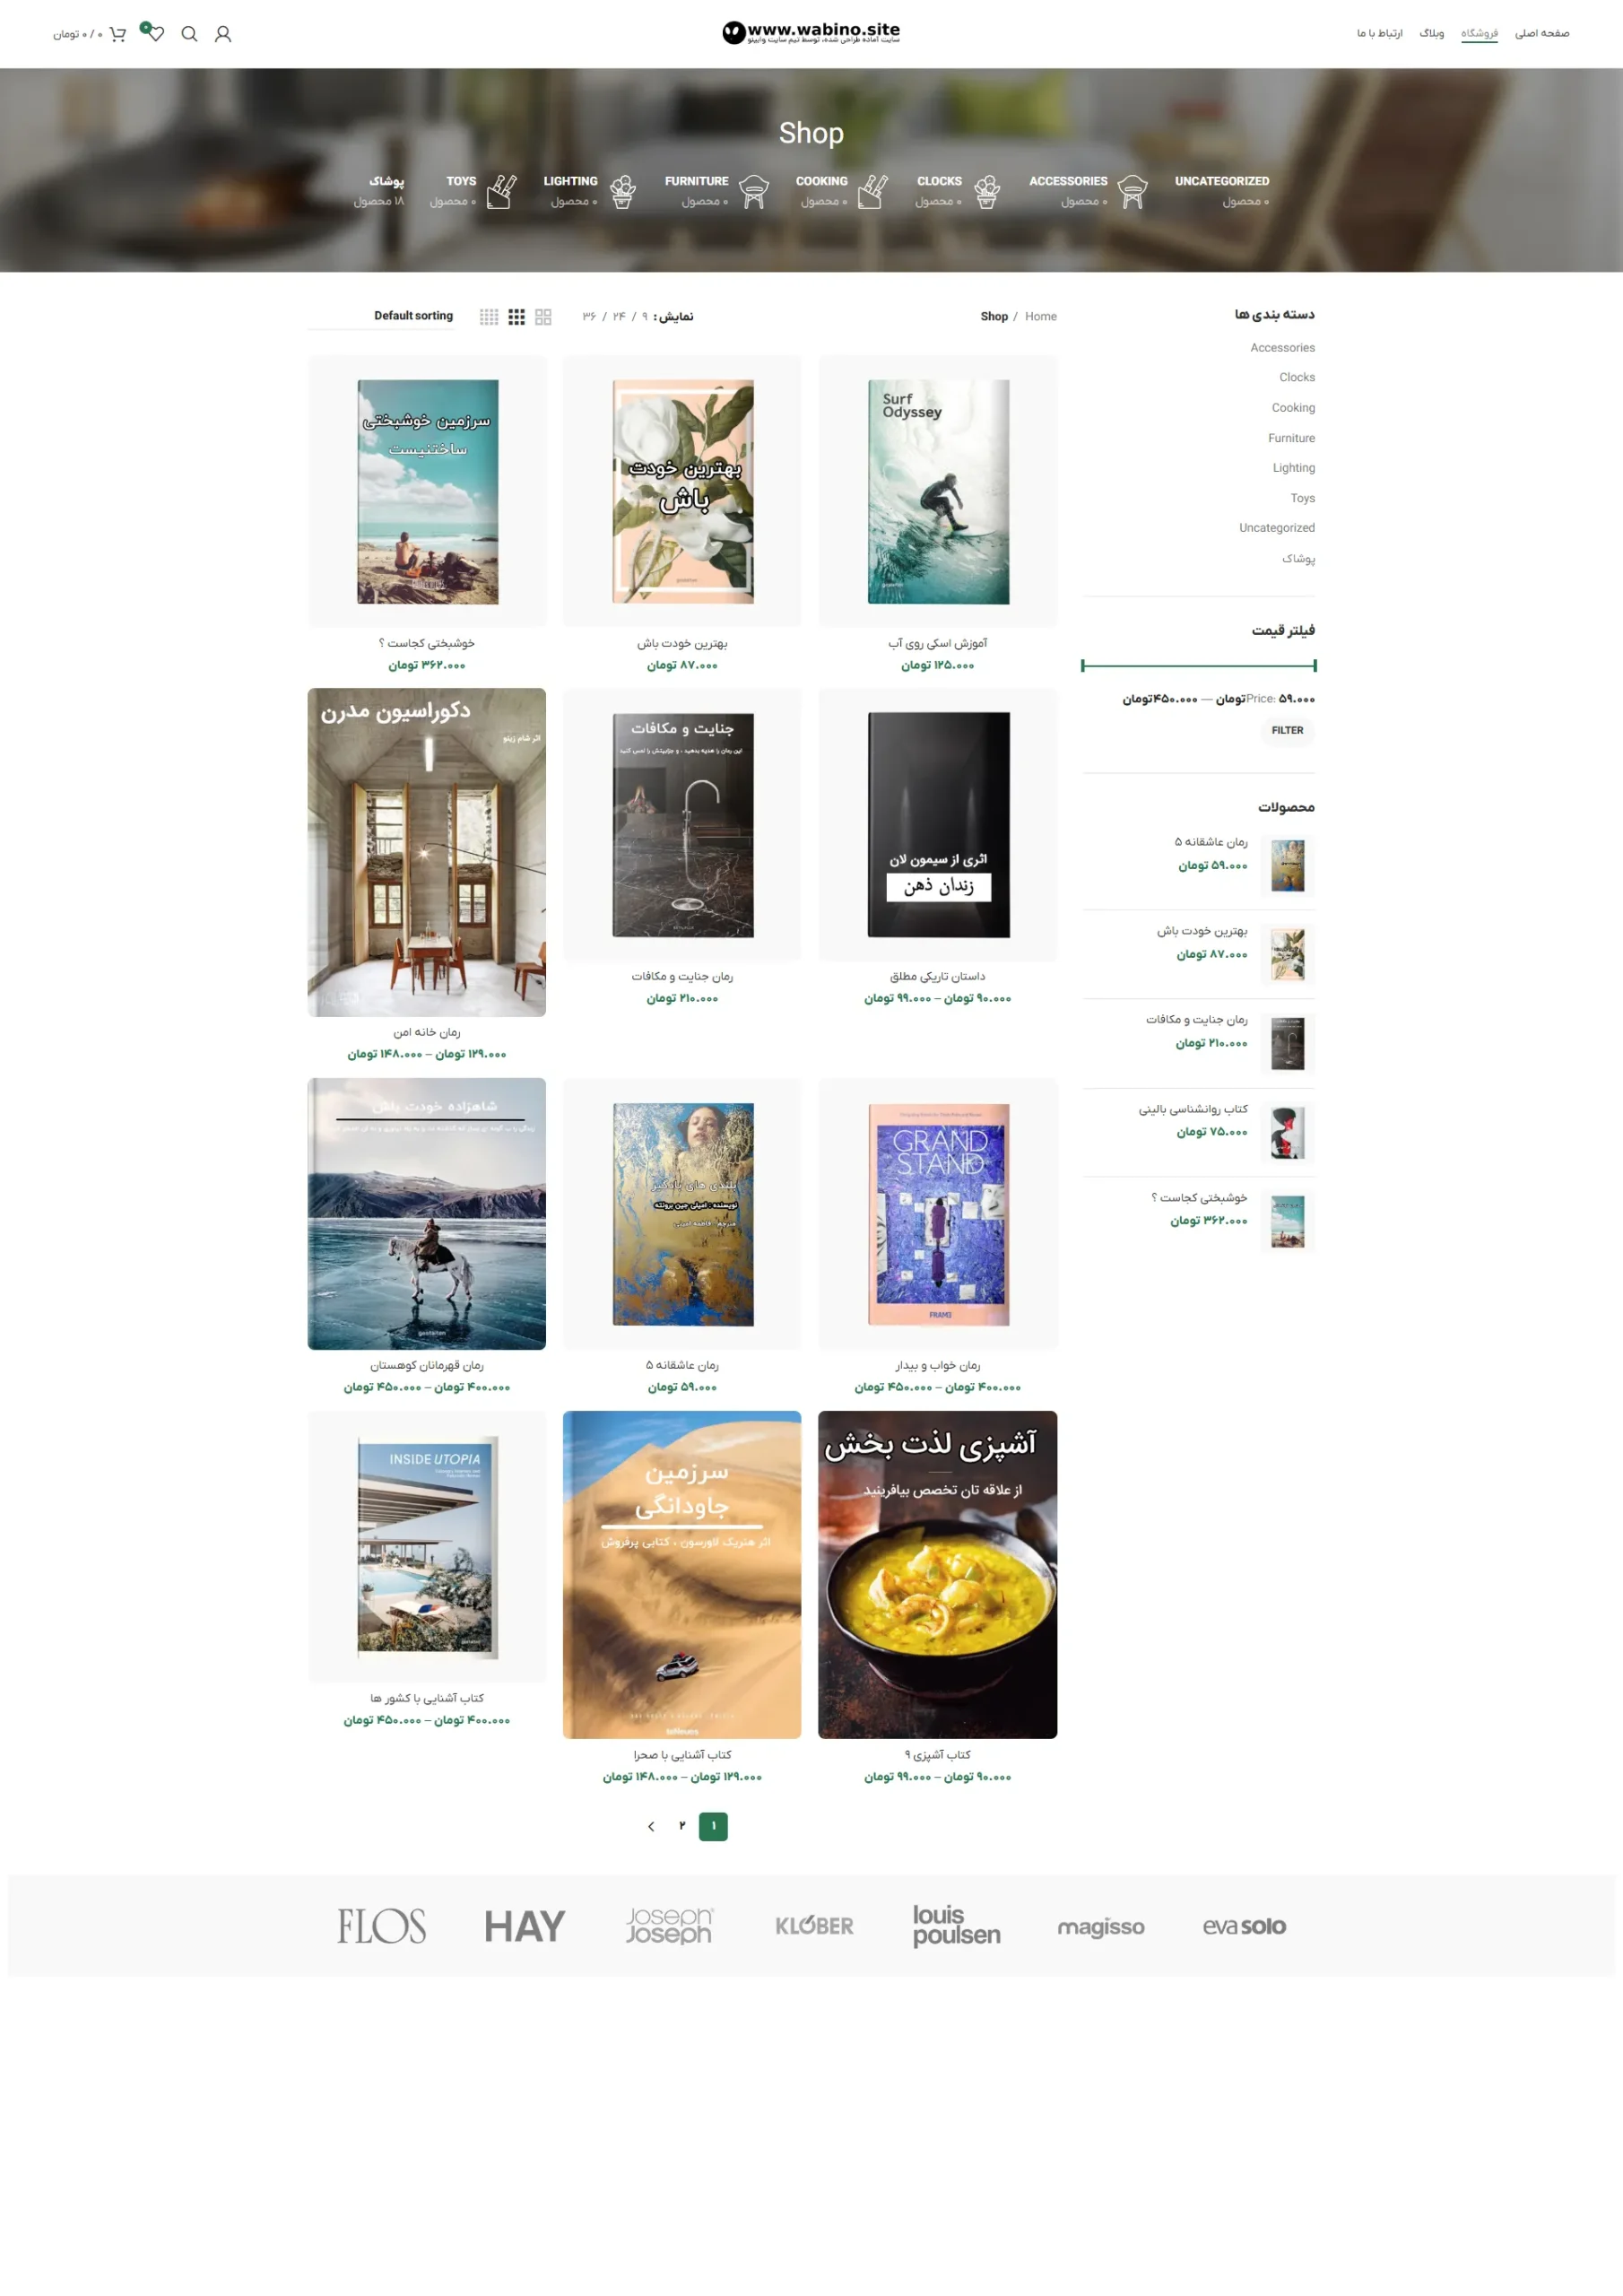
Task: Open the user account icon
Action: click(x=223, y=34)
